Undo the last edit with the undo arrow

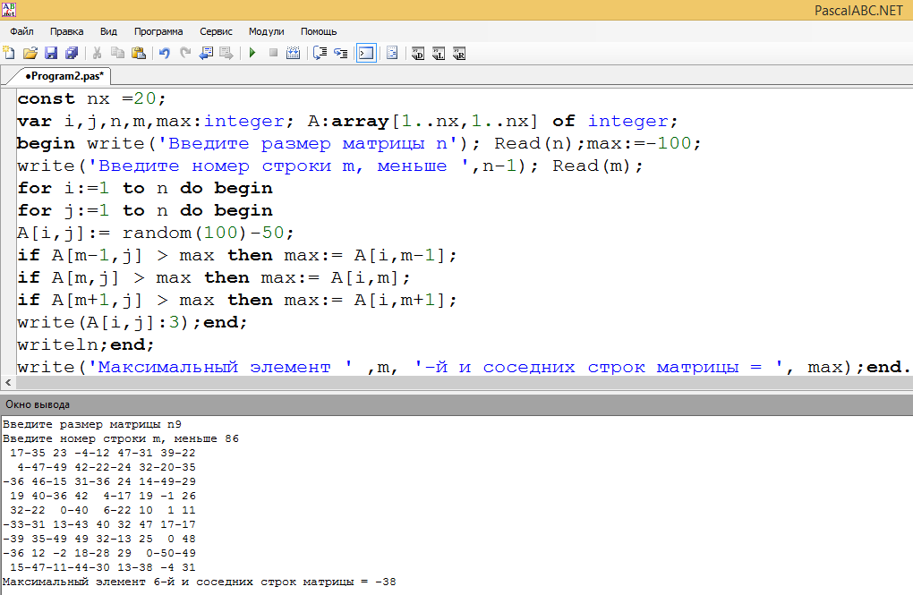164,54
